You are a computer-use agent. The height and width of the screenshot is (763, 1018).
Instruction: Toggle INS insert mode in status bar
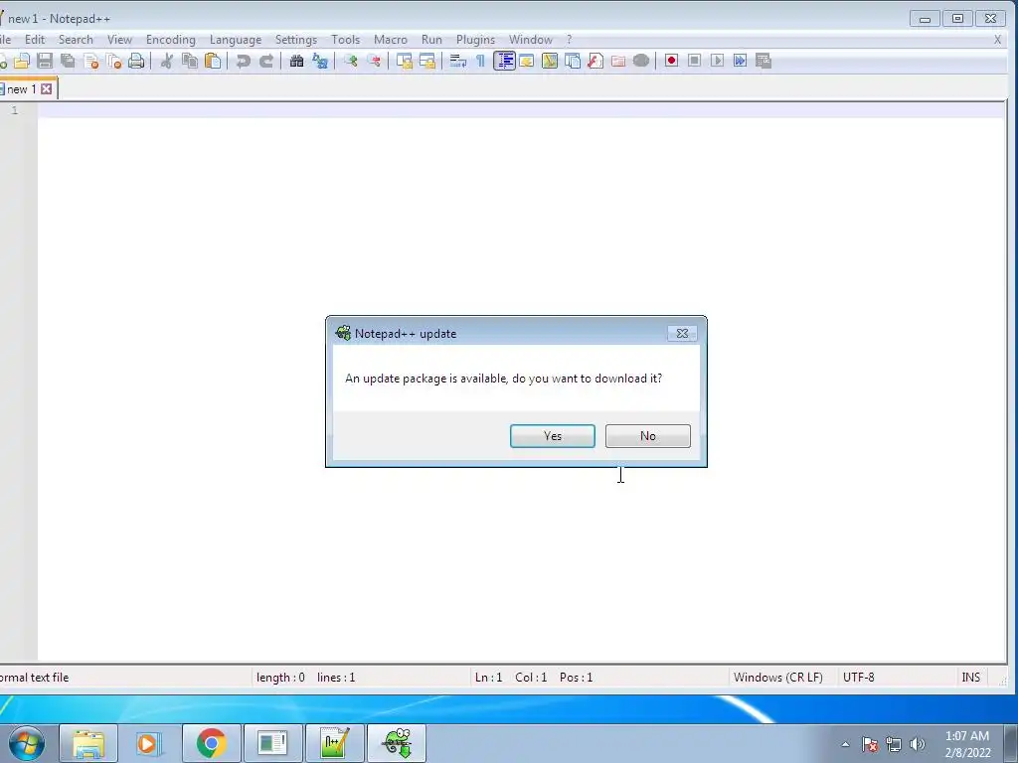[971, 678]
